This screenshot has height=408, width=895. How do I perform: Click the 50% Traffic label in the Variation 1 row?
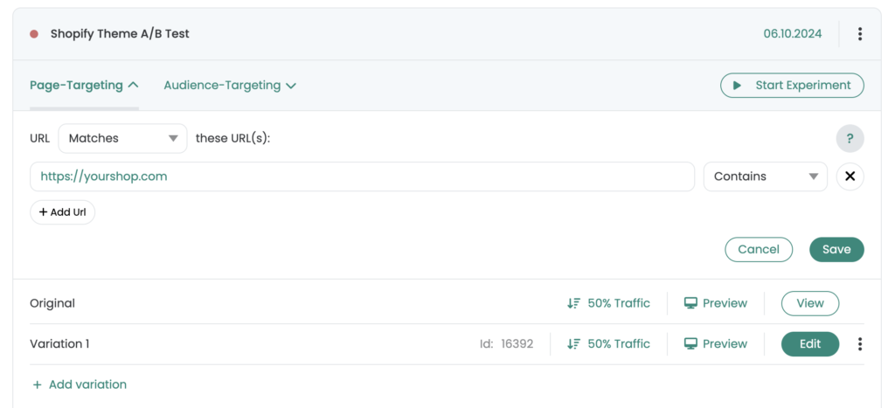click(x=619, y=344)
